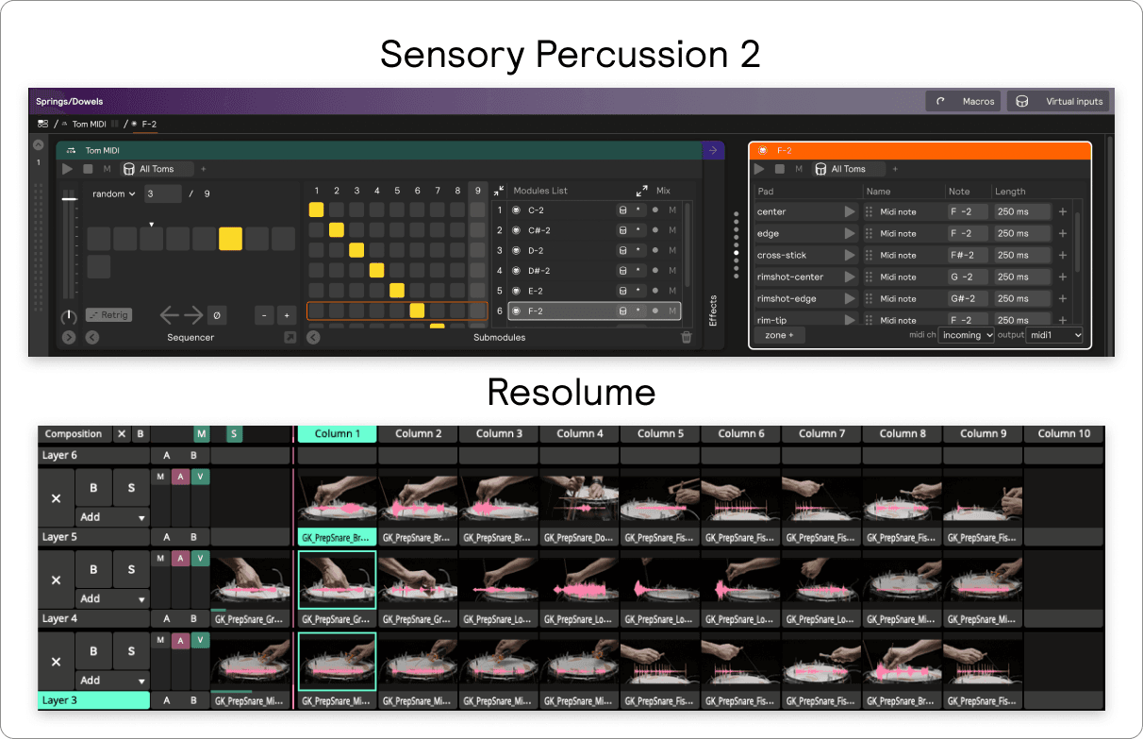The height and width of the screenshot is (739, 1143).
Task: Stop playback in the F-2 module panel
Action: [778, 169]
